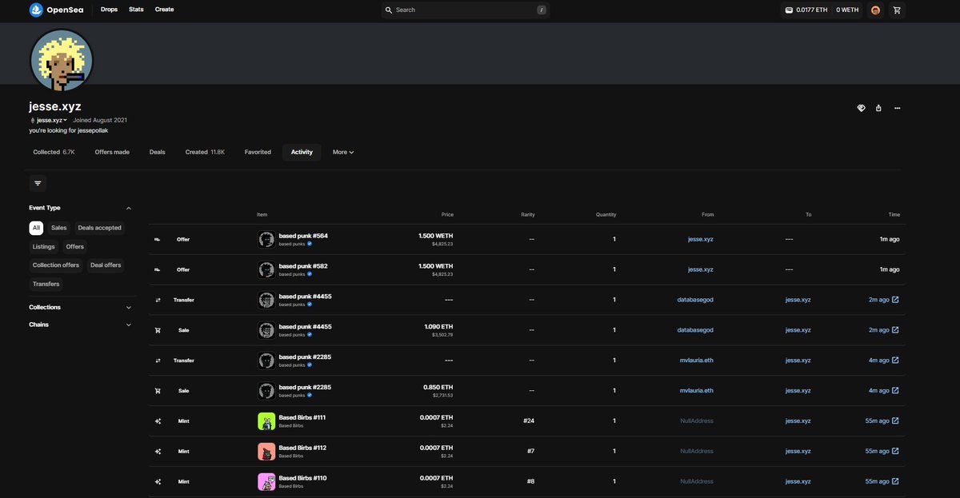The height and width of the screenshot is (498, 960).
Task: Open the jesse.xyz address dropdown
Action: (50, 120)
